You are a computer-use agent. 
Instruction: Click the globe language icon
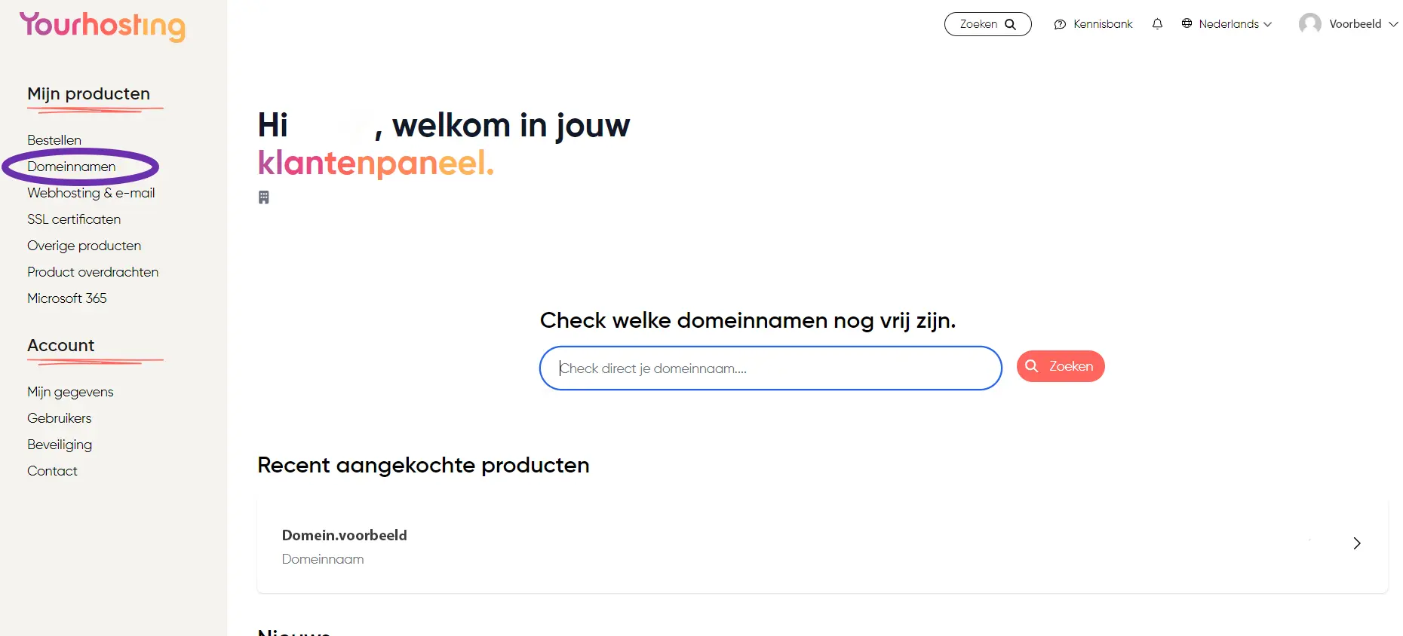coord(1187,23)
